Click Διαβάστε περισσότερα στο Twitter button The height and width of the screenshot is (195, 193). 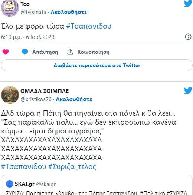pos(97,65)
